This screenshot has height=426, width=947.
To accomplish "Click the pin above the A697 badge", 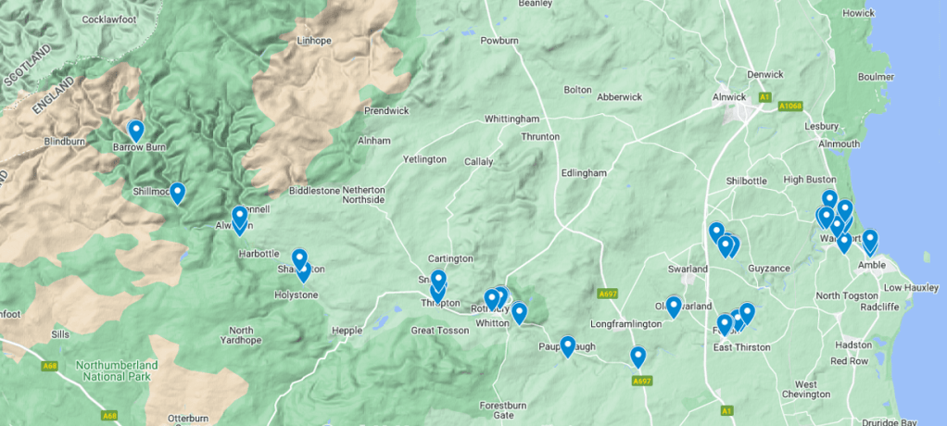I will pyautogui.click(x=638, y=357).
